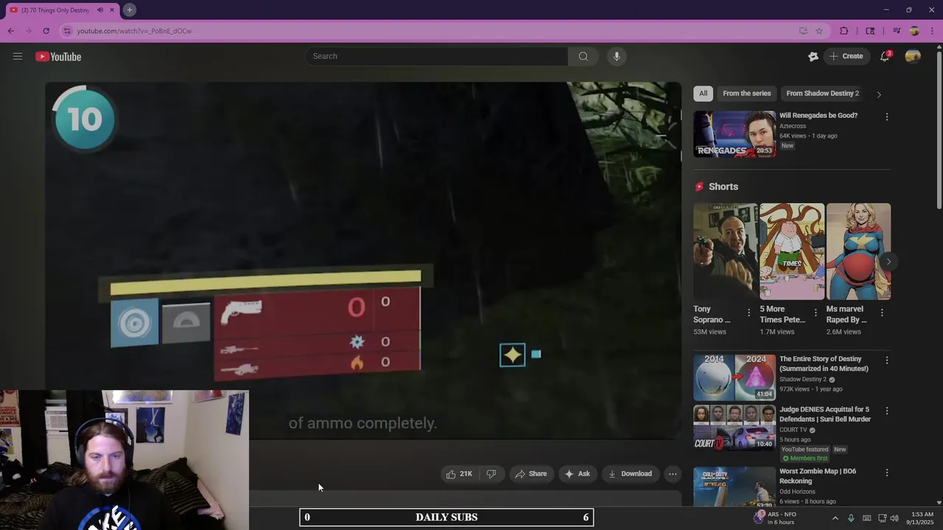This screenshot has height=530, width=943.
Task: Start voice search with microphone icon
Action: (x=617, y=56)
